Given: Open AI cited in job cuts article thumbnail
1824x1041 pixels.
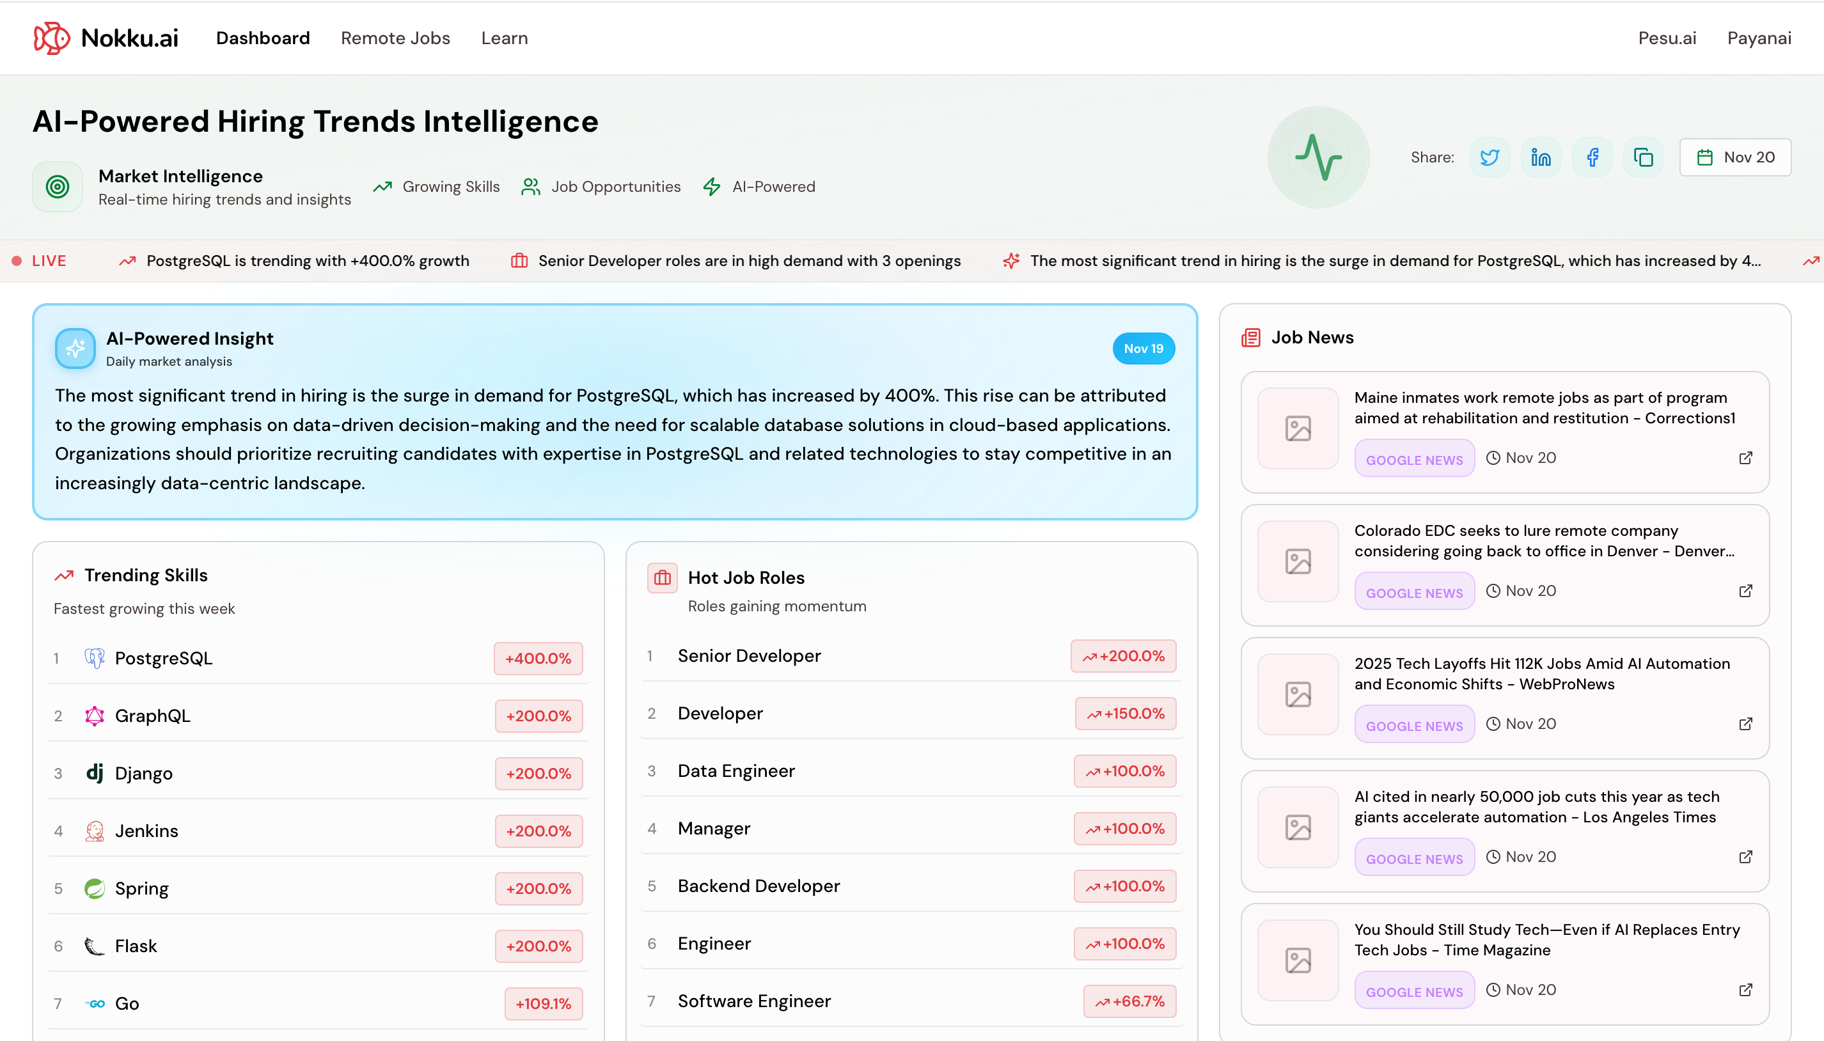Looking at the screenshot, I should [x=1298, y=827].
